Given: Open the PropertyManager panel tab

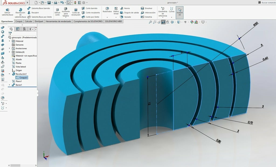Looking at the screenshot, I should pos(18,29).
